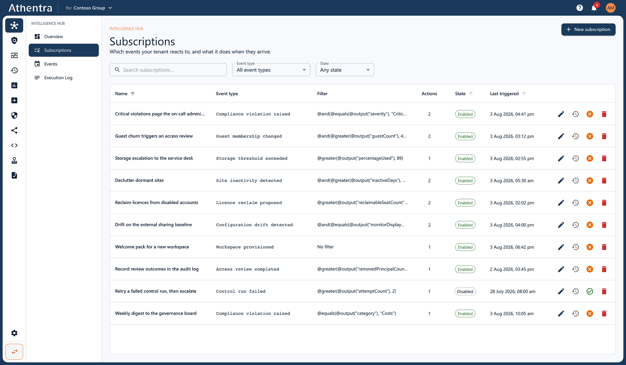The height and width of the screenshot is (365, 626).
Task: Click the Actions column header
Action: point(429,94)
